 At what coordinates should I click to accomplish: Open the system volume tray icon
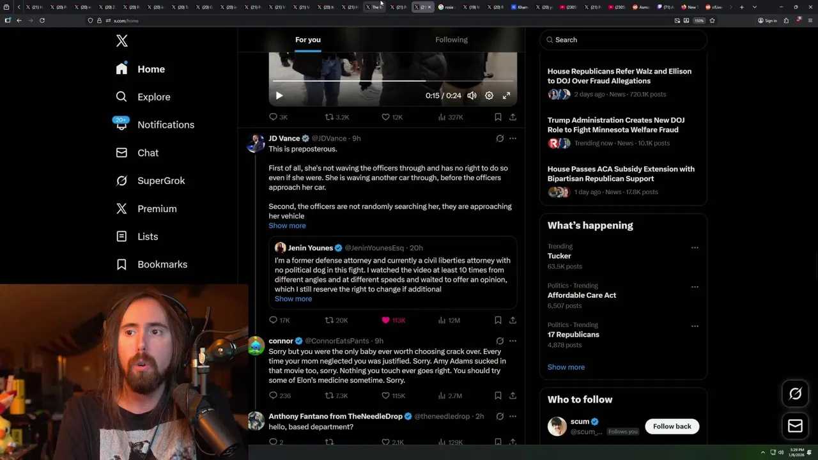[x=780, y=452]
